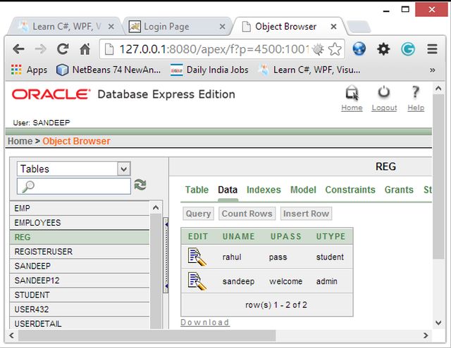Image resolution: width=451 pixels, height=348 pixels.
Task: Edit the sandeep row with edit icon
Action: pos(197,281)
